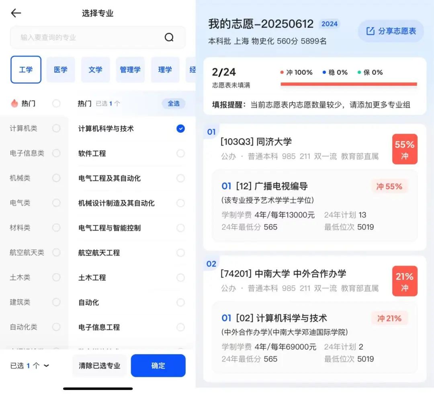Image resolution: width=434 pixels, height=394 pixels.
Task: Toggle the 机械类 category circle
Action: point(56,178)
